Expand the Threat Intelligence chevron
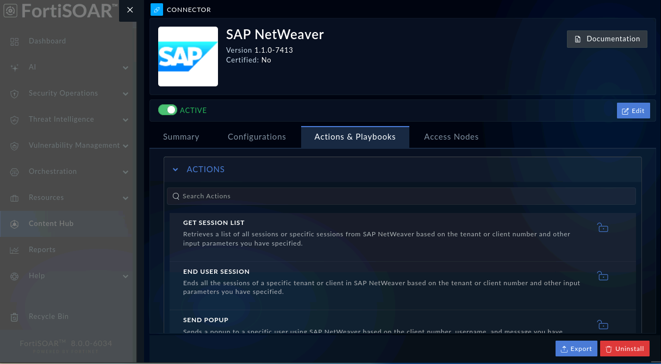Image resolution: width=661 pixels, height=364 pixels. [x=126, y=120]
